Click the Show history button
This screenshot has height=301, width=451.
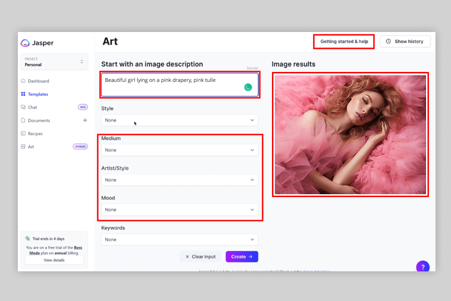pos(405,41)
